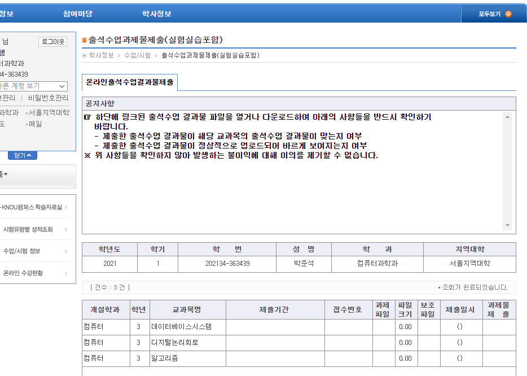
Task: Open the 학사정보 top menu
Action: point(157,14)
